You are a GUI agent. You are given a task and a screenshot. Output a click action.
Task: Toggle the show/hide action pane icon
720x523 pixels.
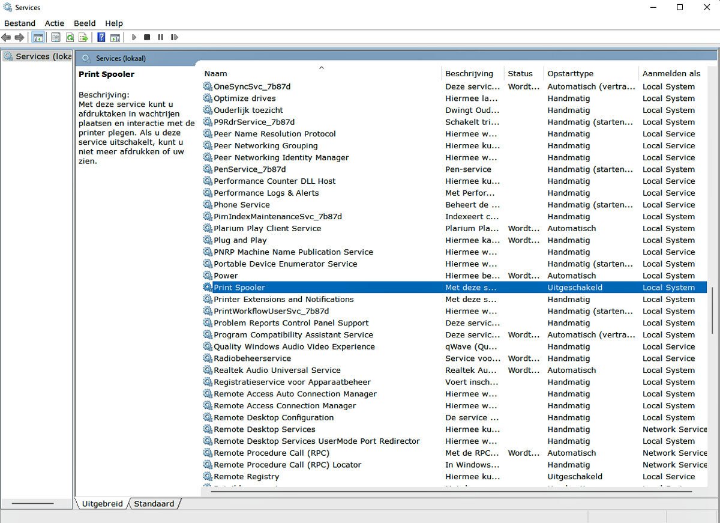coord(115,37)
